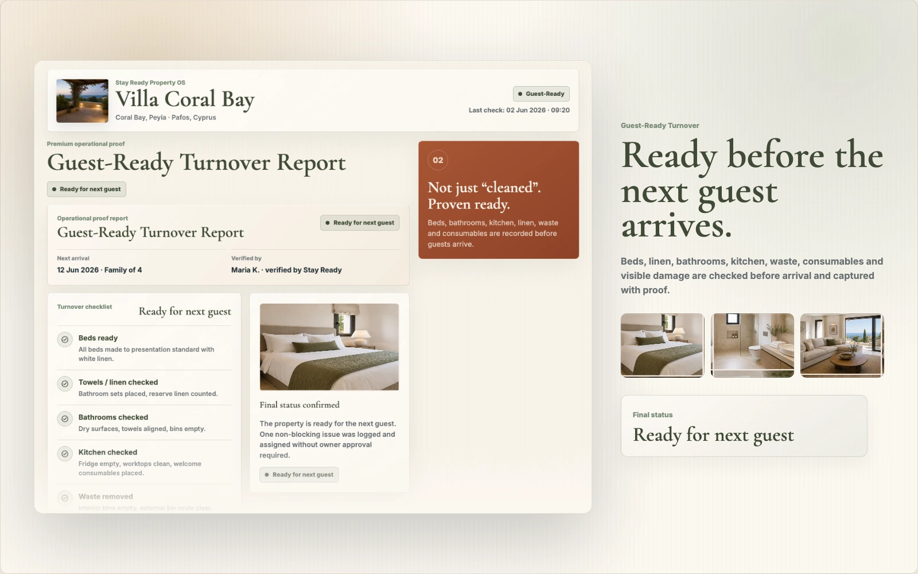Image resolution: width=918 pixels, height=574 pixels.
Task: Click the Bathrooms checked item title
Action: [113, 417]
